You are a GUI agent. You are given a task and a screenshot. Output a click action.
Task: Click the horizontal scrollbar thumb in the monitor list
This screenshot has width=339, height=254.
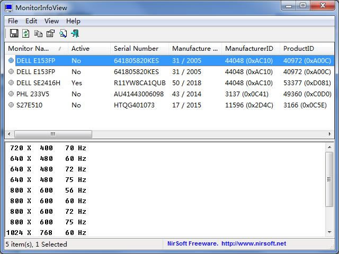click(53, 134)
